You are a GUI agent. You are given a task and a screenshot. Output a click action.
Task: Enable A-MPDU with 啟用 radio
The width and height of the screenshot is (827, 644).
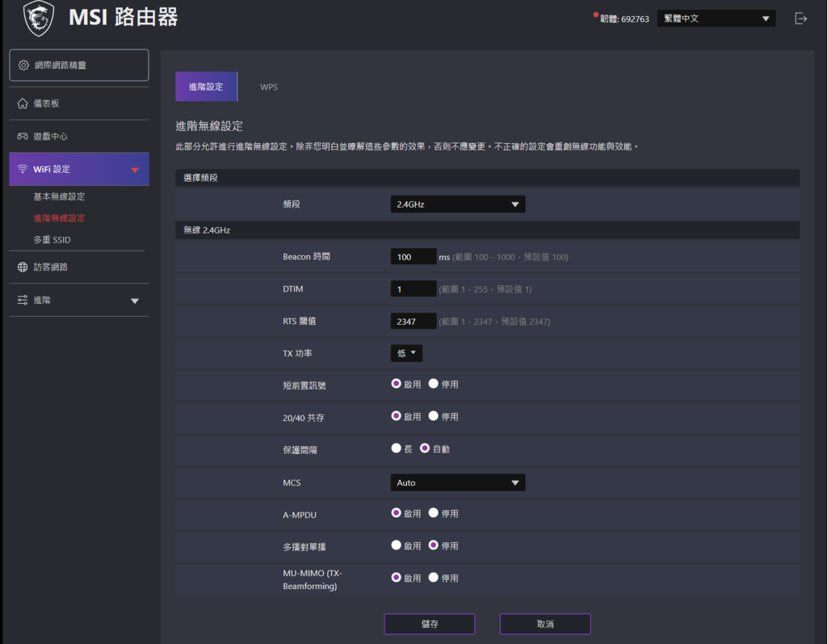(x=396, y=512)
